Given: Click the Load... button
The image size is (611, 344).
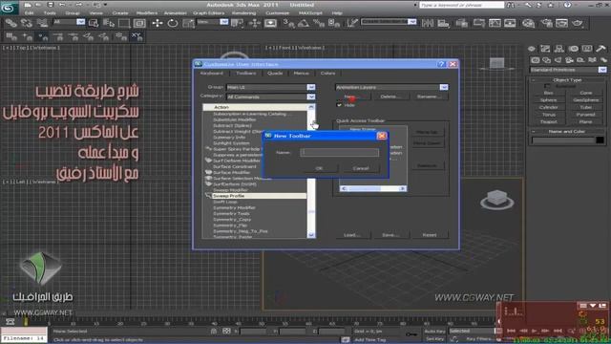Looking at the screenshot, I should [351, 235].
